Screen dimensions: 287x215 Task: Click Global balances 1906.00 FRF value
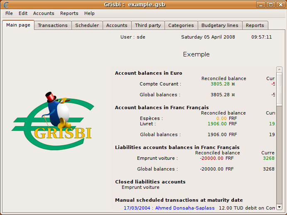(222, 134)
